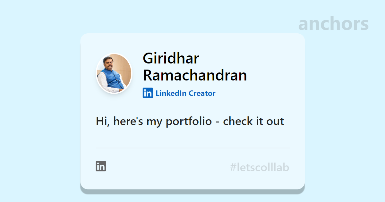Screen dimensions: 385x202
Task: Click the grey shadow under the card
Action: point(193,191)
